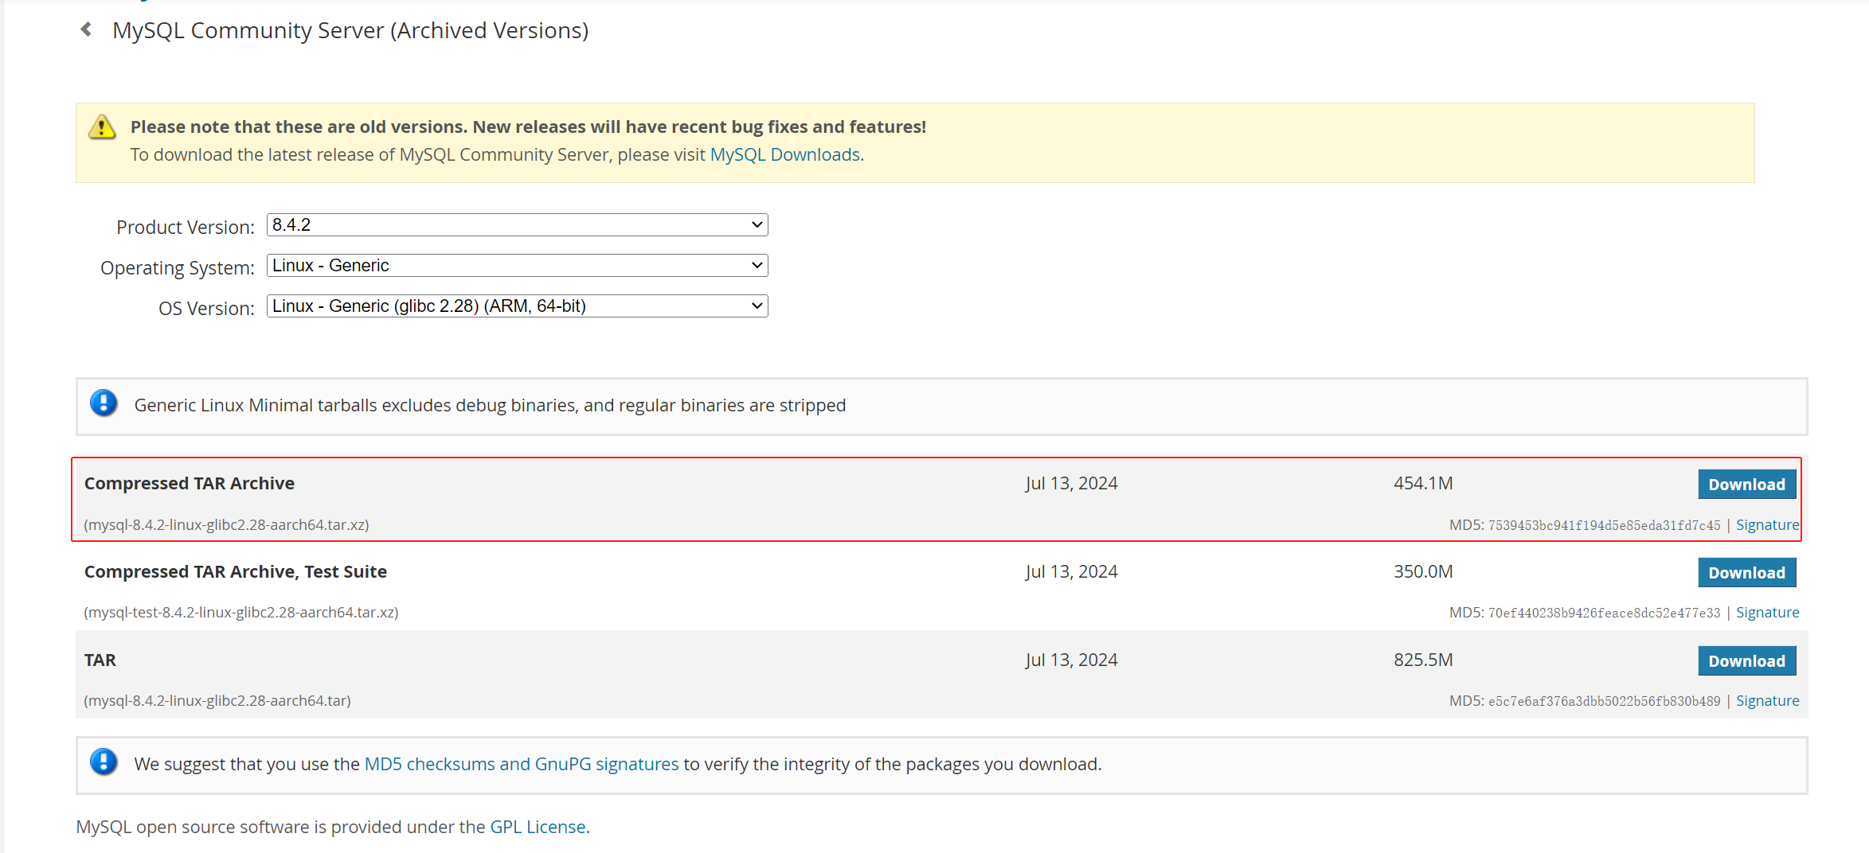Screen dimensions: 1869x853
Task: Download the TAR package, 825.5M
Action: pos(1746,660)
